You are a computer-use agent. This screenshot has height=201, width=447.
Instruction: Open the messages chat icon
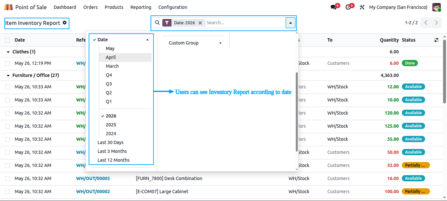click(333, 7)
